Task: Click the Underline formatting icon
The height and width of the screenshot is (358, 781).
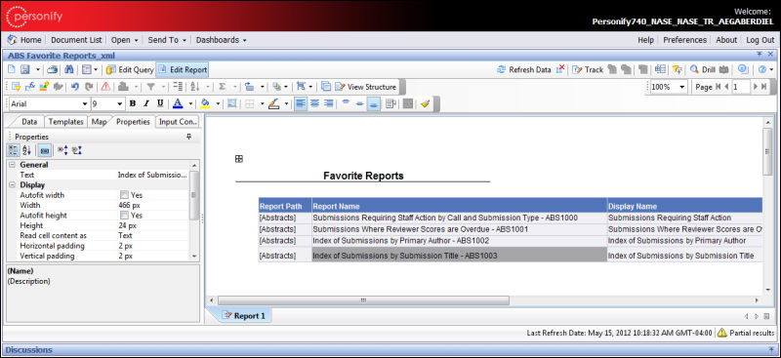Action: [160, 103]
